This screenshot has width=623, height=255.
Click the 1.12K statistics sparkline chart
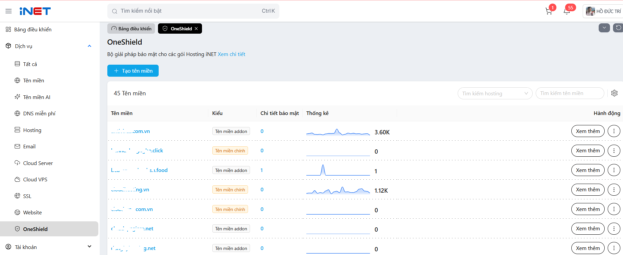(338, 190)
